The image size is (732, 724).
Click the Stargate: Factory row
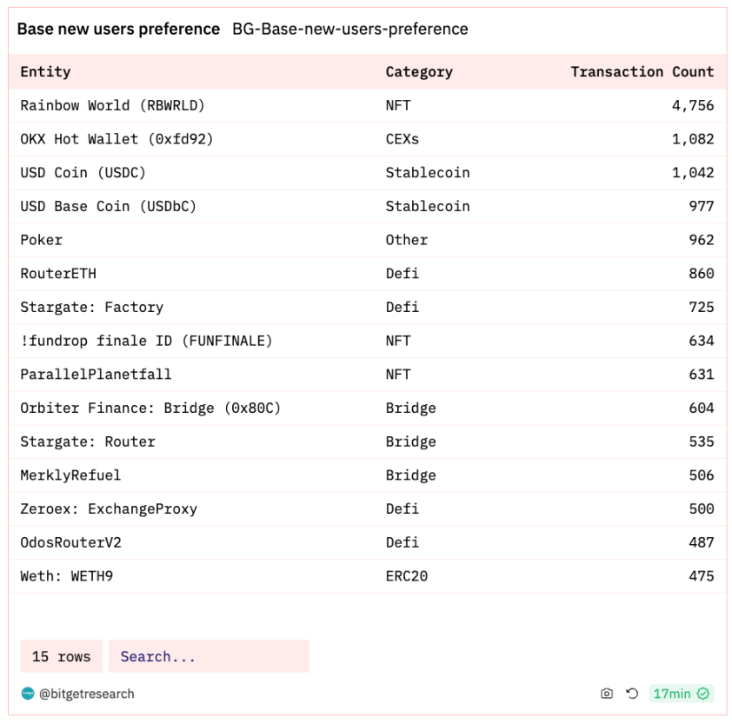tap(367, 307)
